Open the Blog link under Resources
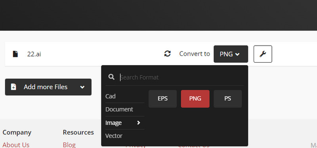Image resolution: width=317 pixels, height=148 pixels. pos(69,145)
